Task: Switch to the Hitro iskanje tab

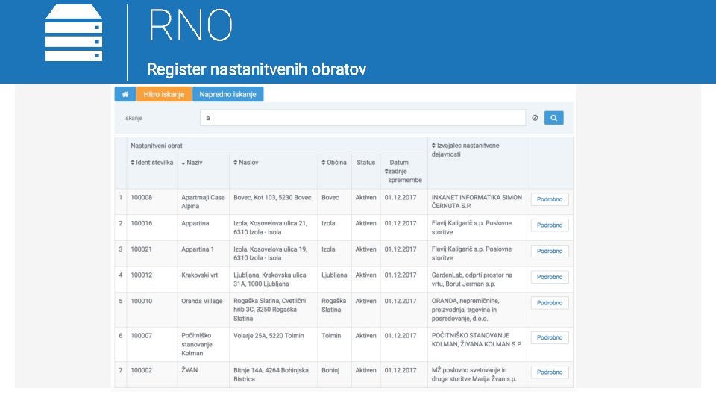Action: pyautogui.click(x=164, y=94)
